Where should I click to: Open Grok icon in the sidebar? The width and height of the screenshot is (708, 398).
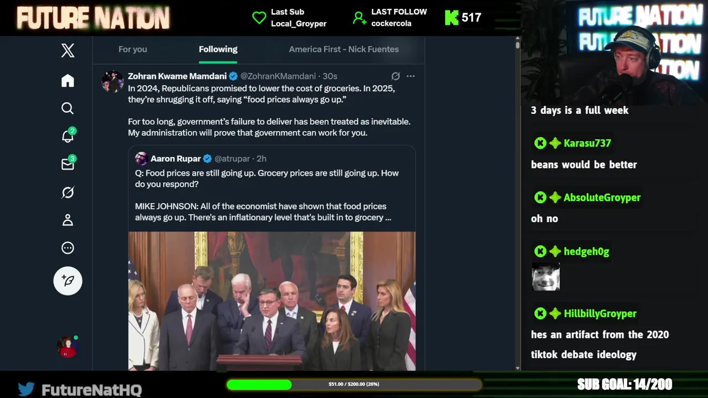[67, 192]
